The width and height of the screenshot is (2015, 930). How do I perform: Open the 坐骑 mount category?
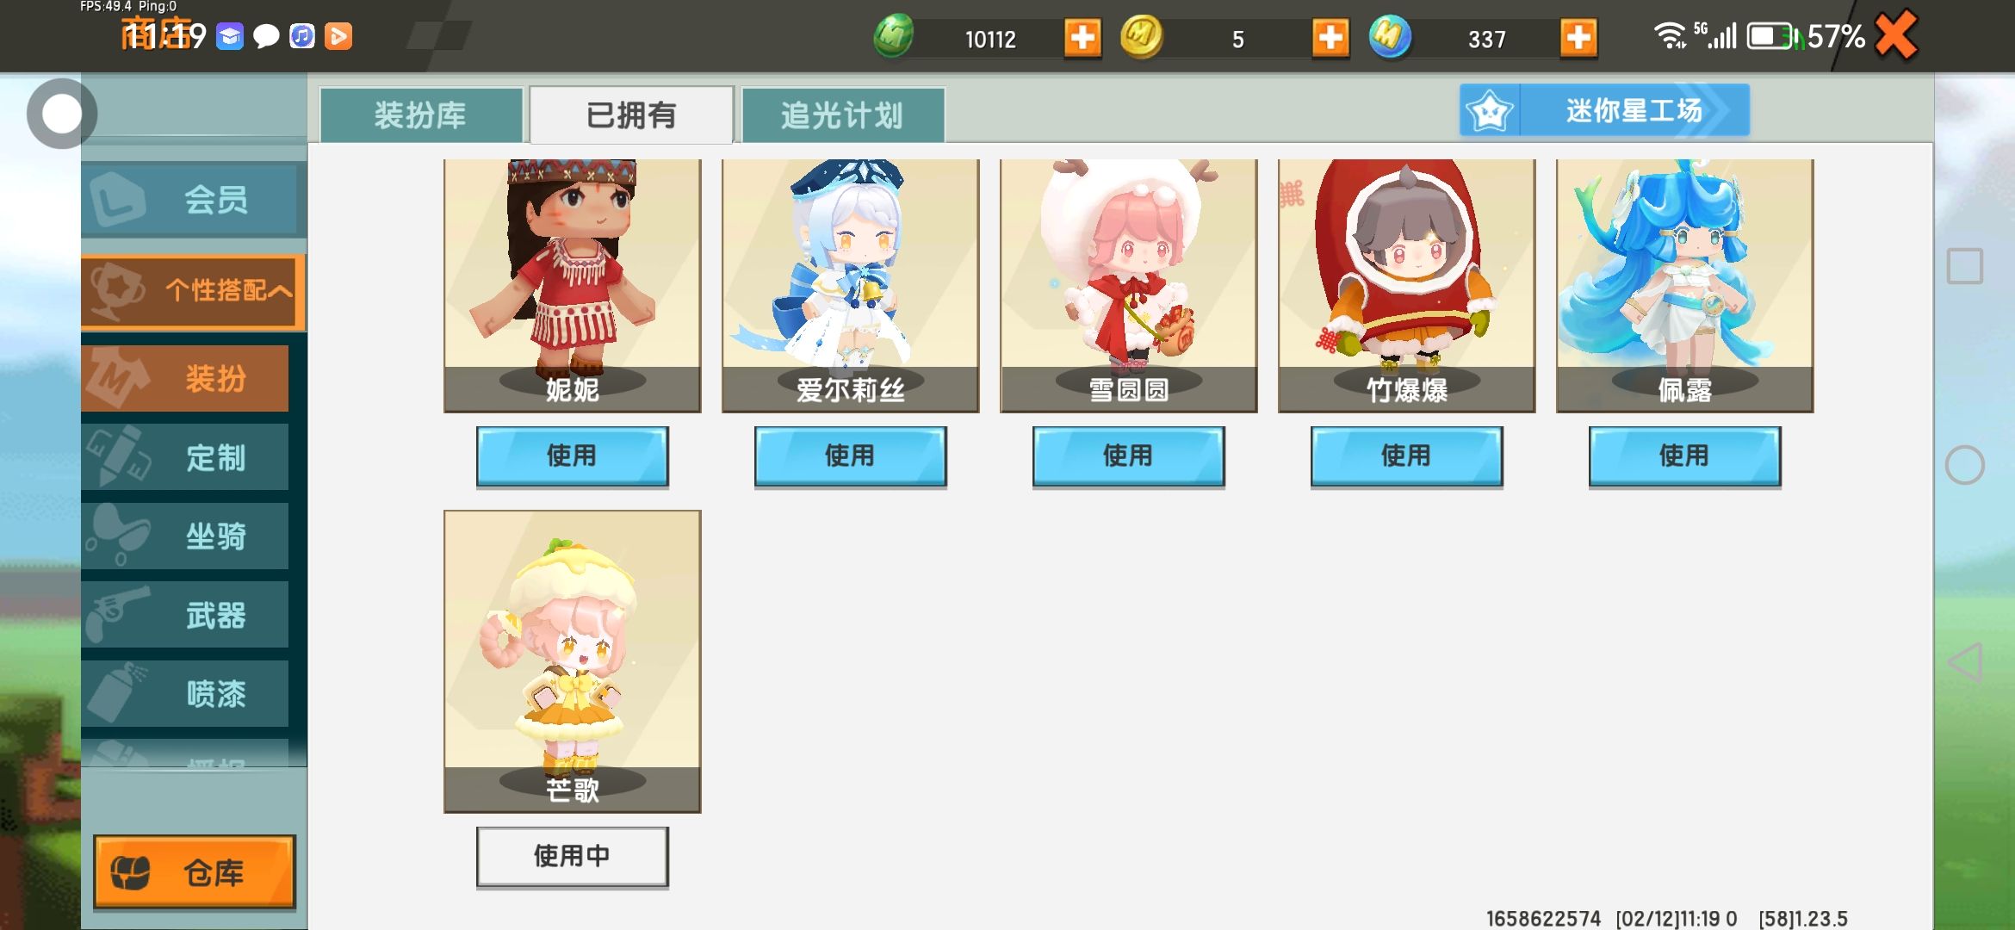(x=185, y=536)
